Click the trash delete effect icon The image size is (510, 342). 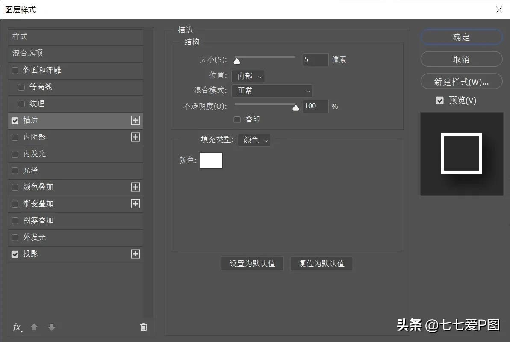point(144,327)
